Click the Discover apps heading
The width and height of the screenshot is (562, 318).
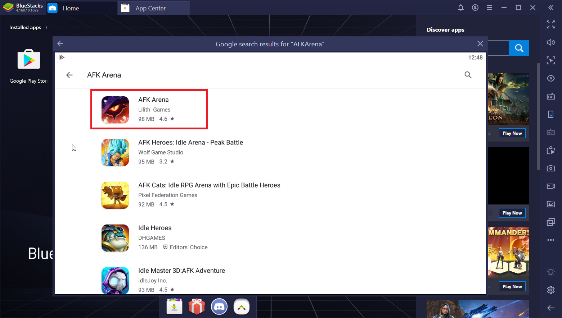pos(445,30)
